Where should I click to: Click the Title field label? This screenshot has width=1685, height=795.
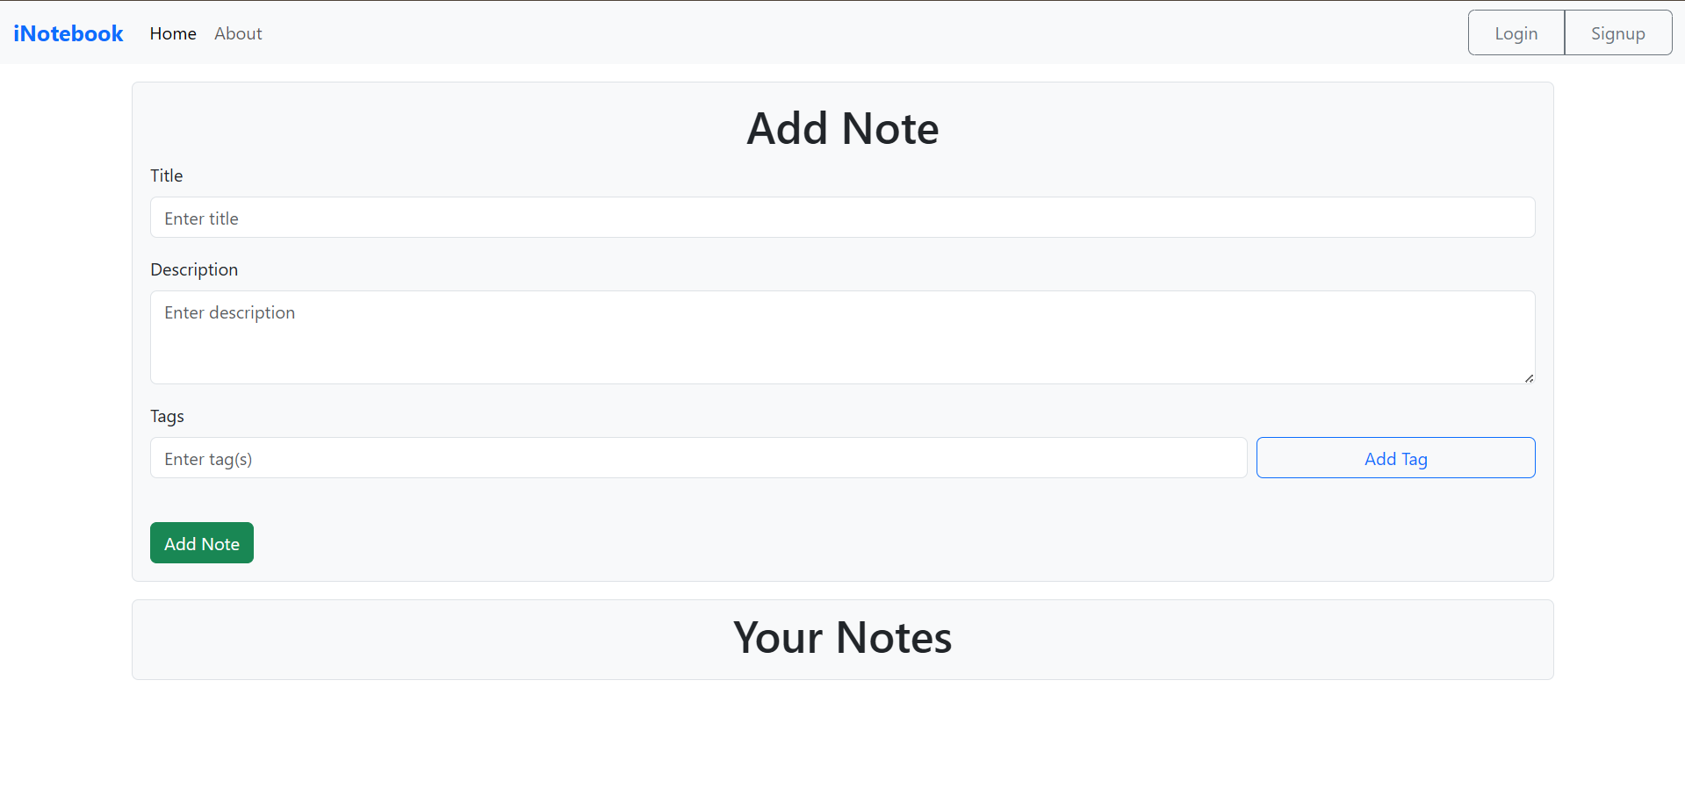tap(167, 175)
